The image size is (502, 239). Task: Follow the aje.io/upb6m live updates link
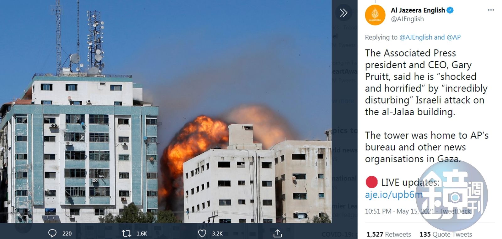click(394, 195)
